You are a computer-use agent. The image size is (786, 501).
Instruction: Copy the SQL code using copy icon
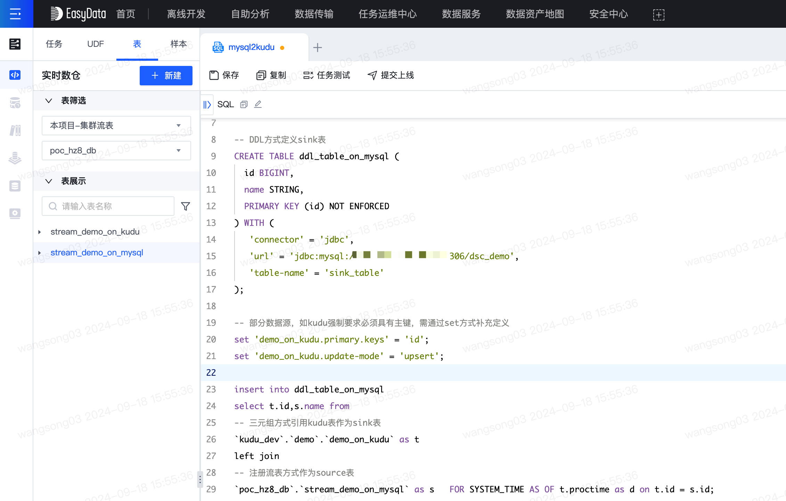pos(244,104)
